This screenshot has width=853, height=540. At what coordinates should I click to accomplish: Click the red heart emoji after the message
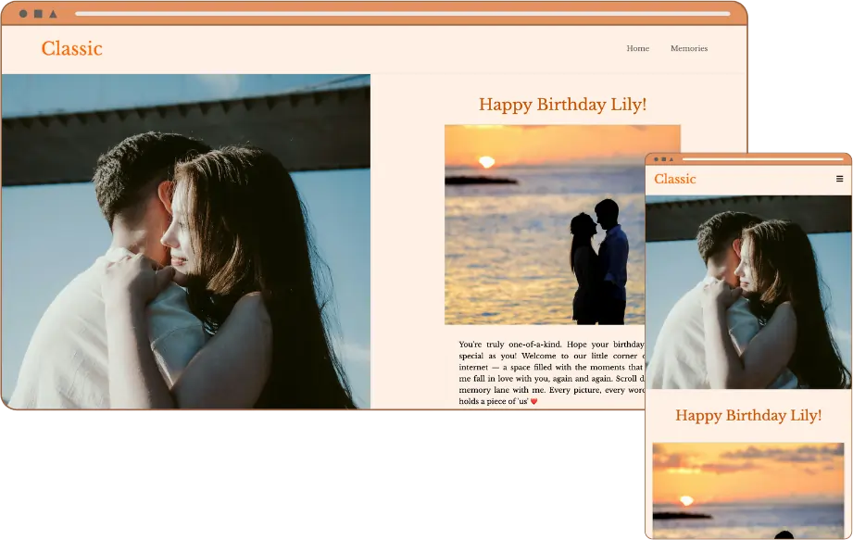[533, 402]
